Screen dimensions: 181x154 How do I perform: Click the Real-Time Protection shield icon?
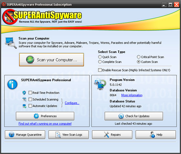(24, 93)
